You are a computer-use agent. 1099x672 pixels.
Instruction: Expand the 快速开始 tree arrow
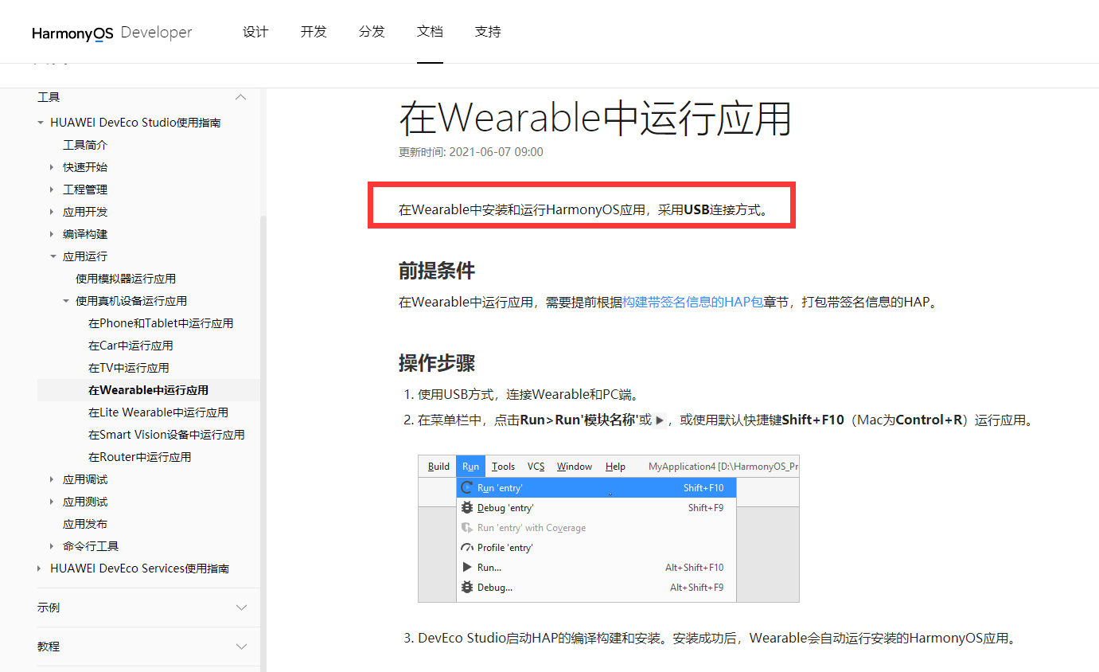click(53, 167)
